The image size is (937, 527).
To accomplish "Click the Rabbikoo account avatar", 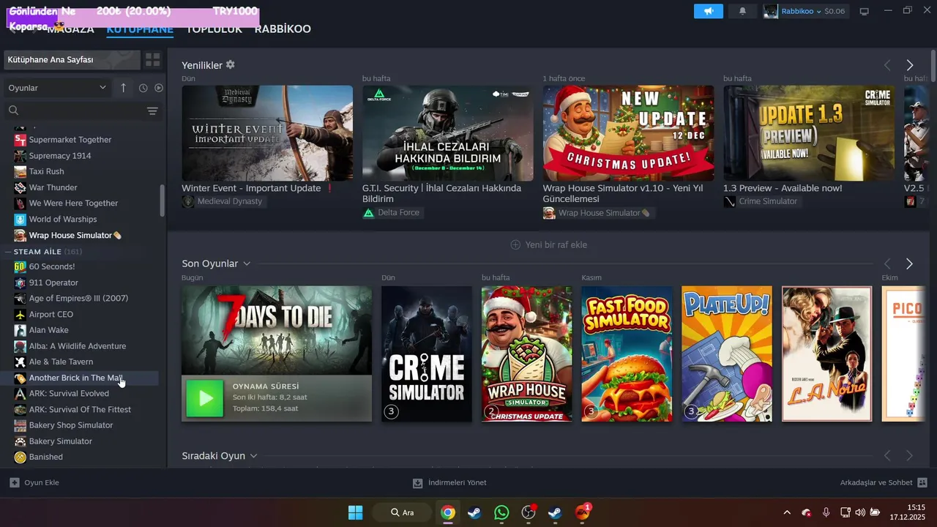I will [770, 11].
